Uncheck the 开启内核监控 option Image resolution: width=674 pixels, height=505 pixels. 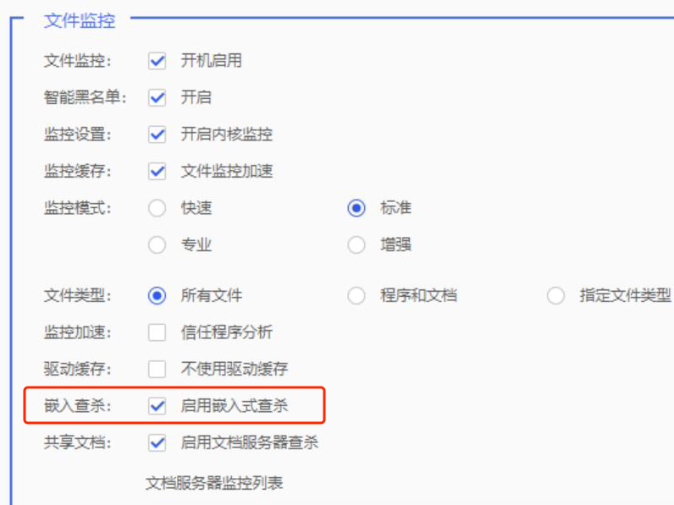click(157, 134)
